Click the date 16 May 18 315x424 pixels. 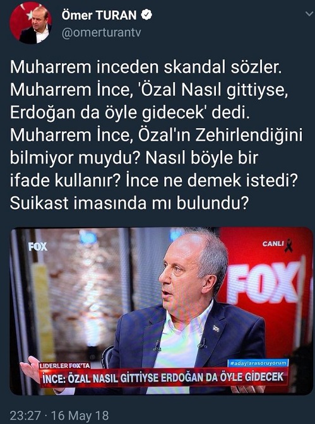click(x=80, y=415)
